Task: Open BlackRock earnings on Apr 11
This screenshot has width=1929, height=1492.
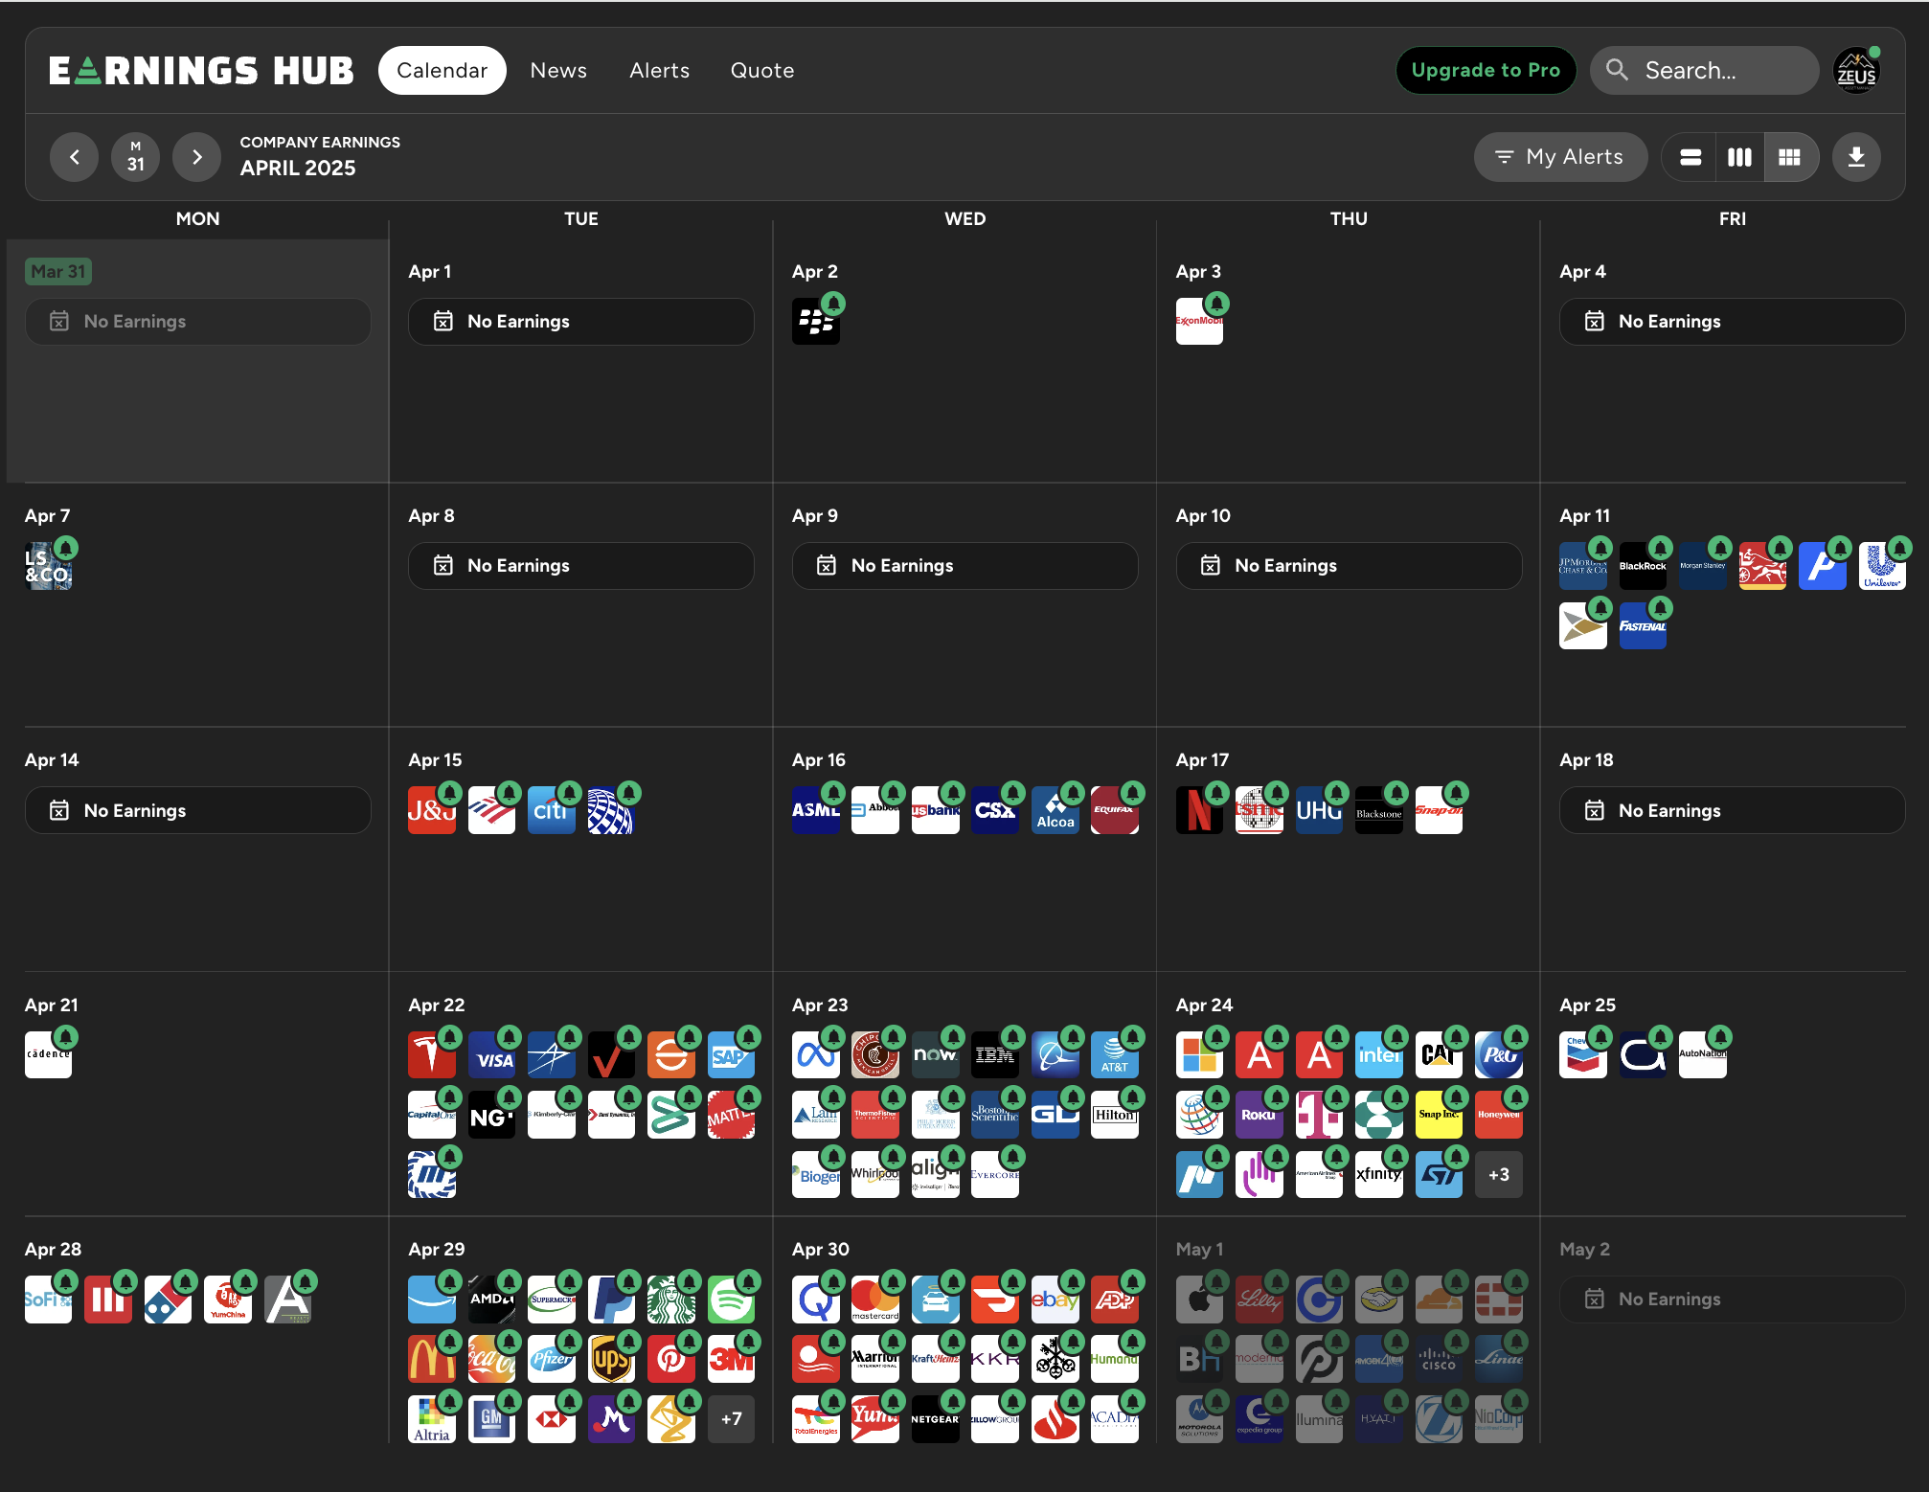Action: click(1643, 566)
